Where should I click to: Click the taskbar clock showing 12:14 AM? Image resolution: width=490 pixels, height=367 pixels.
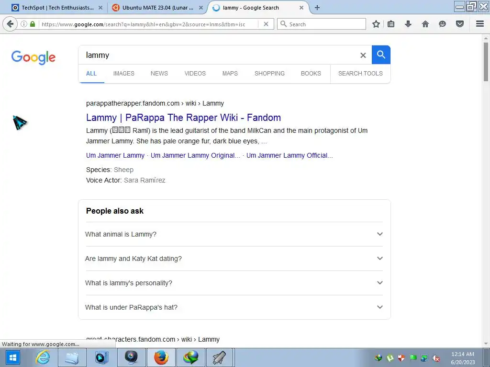tap(463, 358)
